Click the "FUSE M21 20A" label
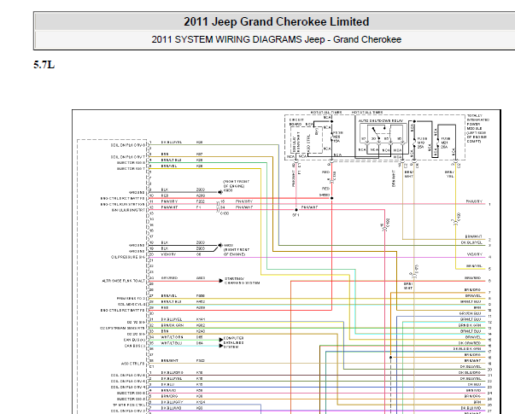Image resolution: width=515 pixels, height=414 pixels. point(445,143)
